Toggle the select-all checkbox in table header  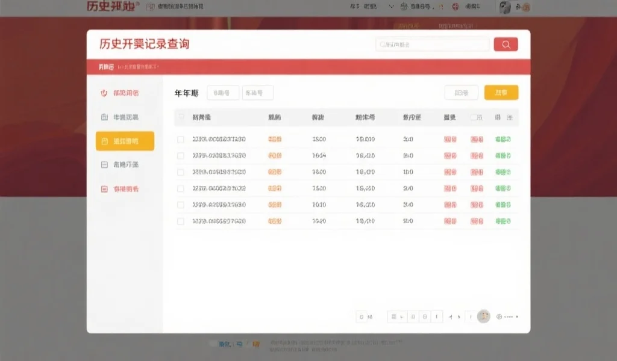[x=181, y=117]
